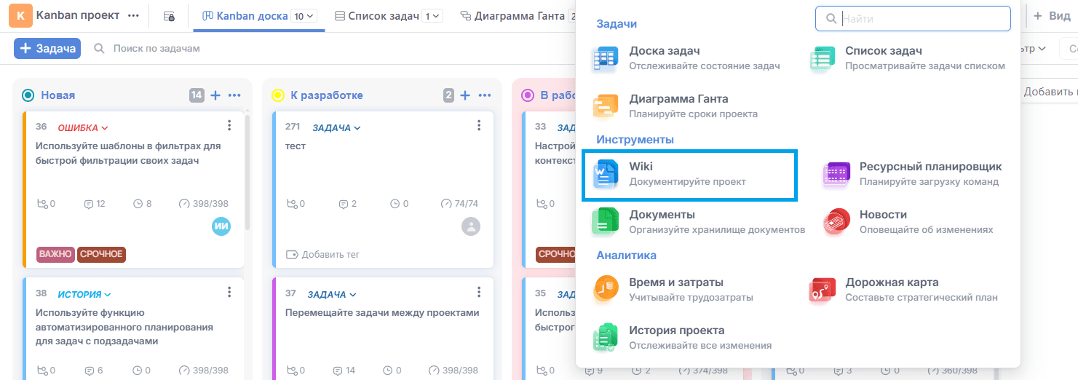Click the ВАЖНО tag on task 36
The image size is (1078, 380).
[x=56, y=254]
